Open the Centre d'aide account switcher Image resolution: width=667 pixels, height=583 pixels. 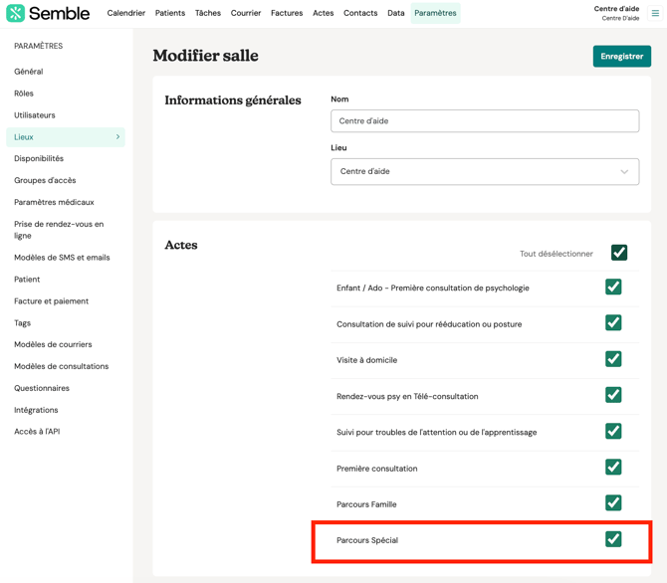[616, 13]
